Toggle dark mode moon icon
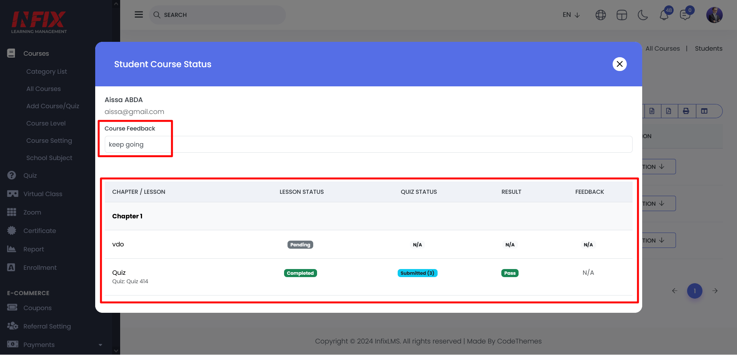The width and height of the screenshot is (737, 355). (643, 15)
